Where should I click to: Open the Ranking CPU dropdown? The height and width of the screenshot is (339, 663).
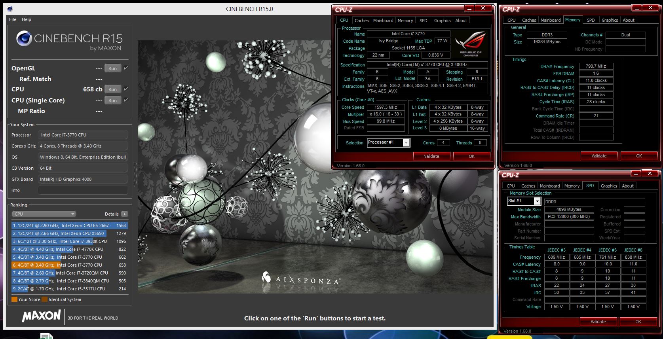44,214
